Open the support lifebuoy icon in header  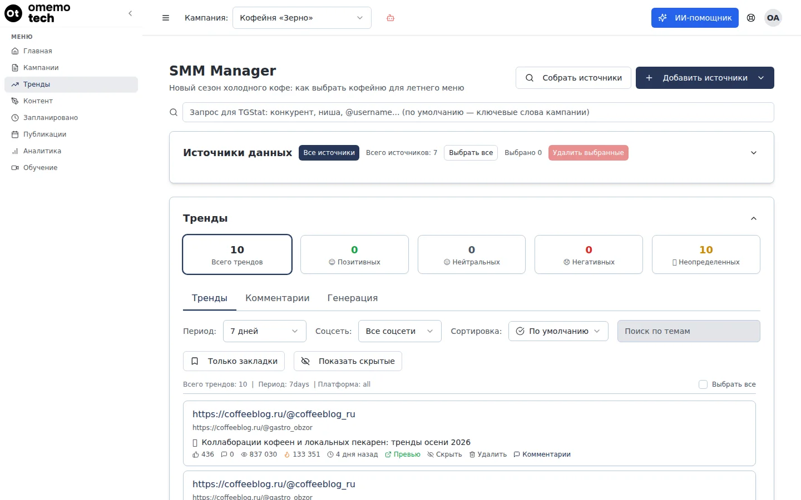click(x=751, y=18)
